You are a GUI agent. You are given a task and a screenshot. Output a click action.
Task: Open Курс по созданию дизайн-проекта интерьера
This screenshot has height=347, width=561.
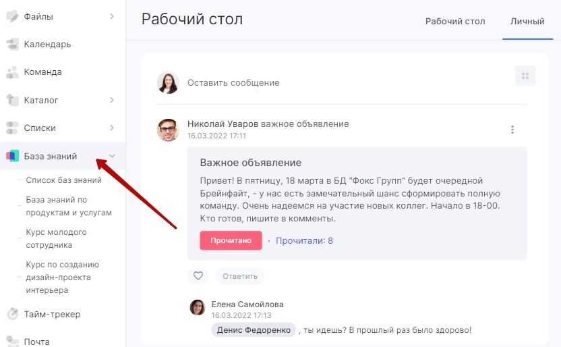pos(62,277)
